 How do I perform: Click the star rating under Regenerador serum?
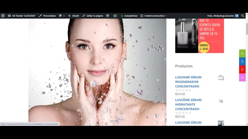[183, 90]
